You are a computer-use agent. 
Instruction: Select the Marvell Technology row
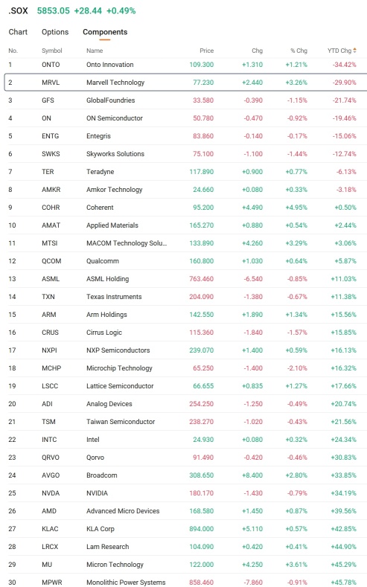point(185,83)
